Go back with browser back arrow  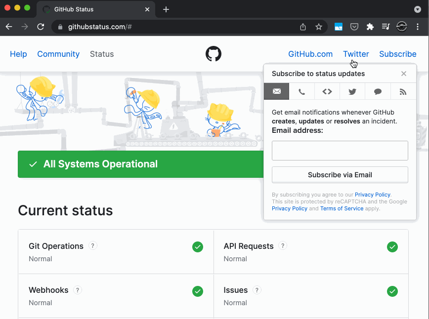coord(9,27)
